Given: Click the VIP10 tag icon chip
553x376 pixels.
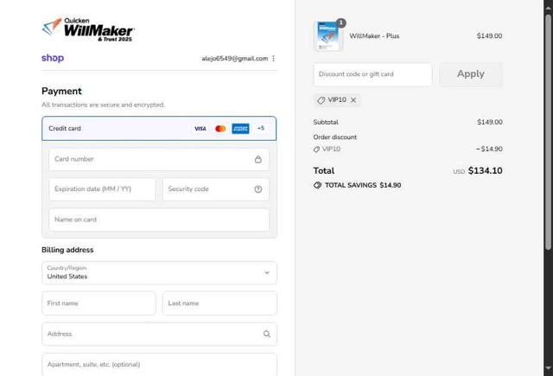Looking at the screenshot, I should [321, 100].
